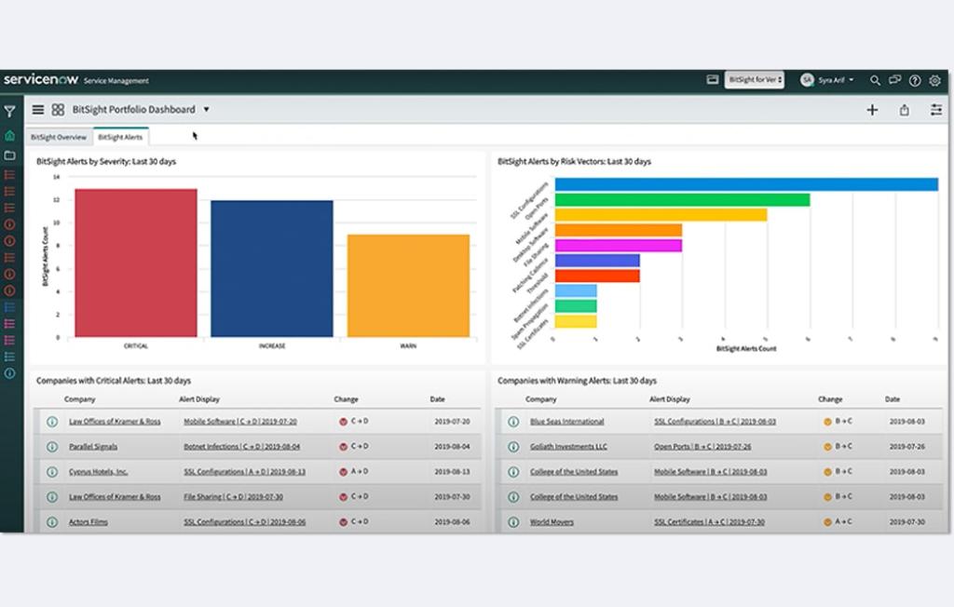Image resolution: width=954 pixels, height=607 pixels.
Task: Open the BitSight application scope picker
Action: (755, 80)
